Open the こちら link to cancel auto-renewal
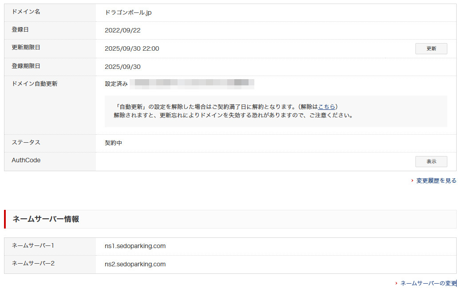This screenshot has width=462, height=293. [327, 107]
